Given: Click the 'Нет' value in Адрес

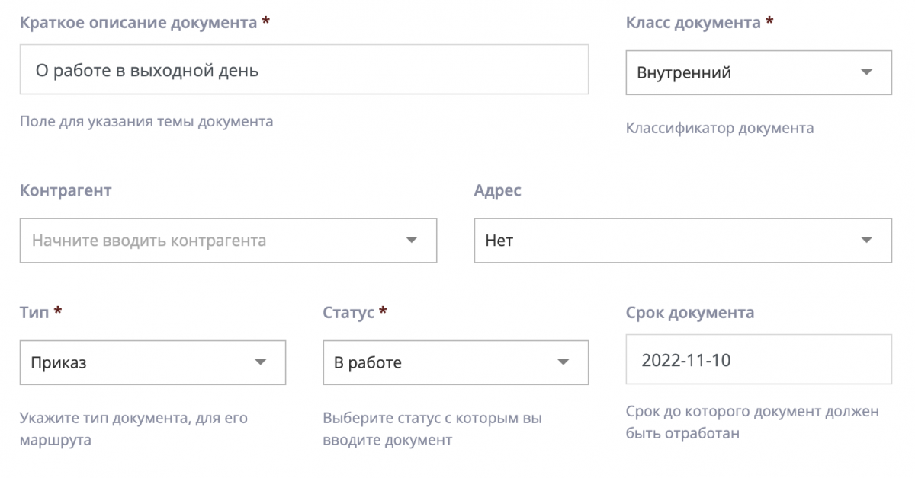Looking at the screenshot, I should [499, 241].
